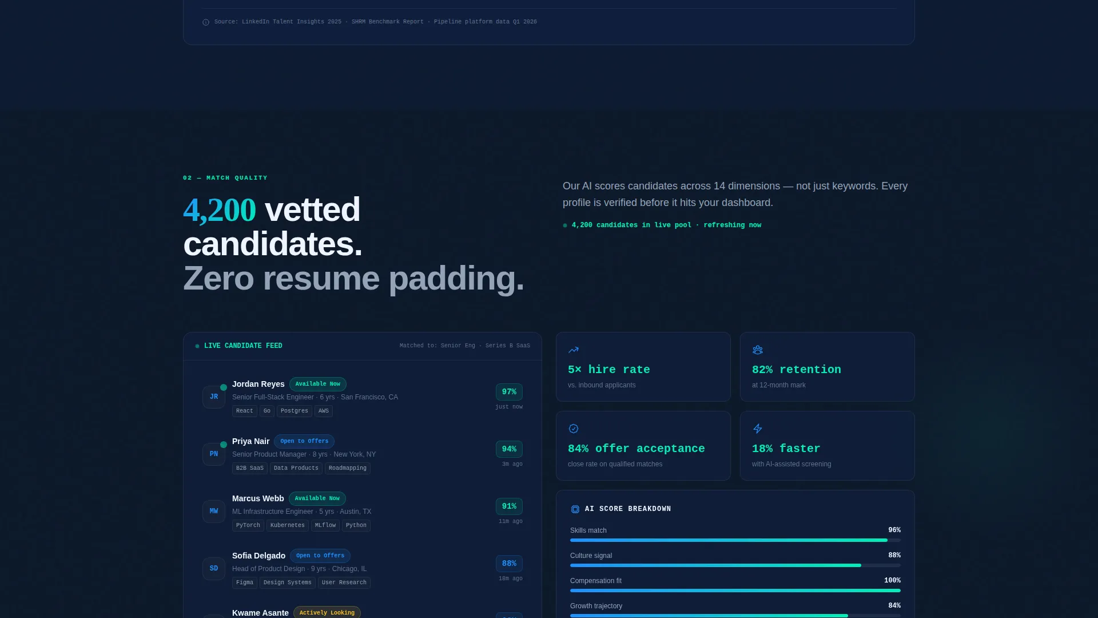Click the lightning bolt icon on 18% faster card
1098x618 pixels.
(x=758, y=429)
